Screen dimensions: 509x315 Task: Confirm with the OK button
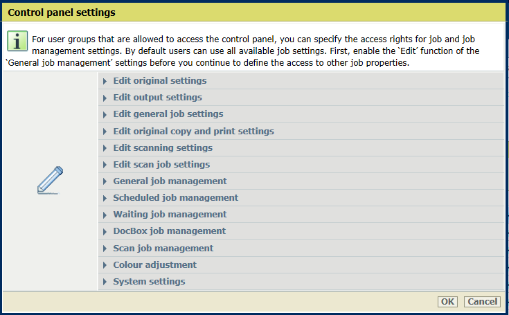tap(447, 302)
